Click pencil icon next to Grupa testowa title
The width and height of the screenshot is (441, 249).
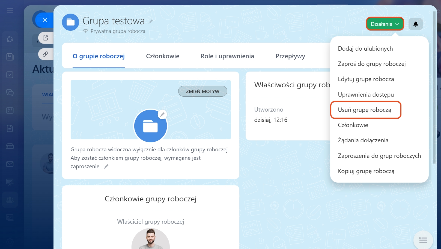151,21
